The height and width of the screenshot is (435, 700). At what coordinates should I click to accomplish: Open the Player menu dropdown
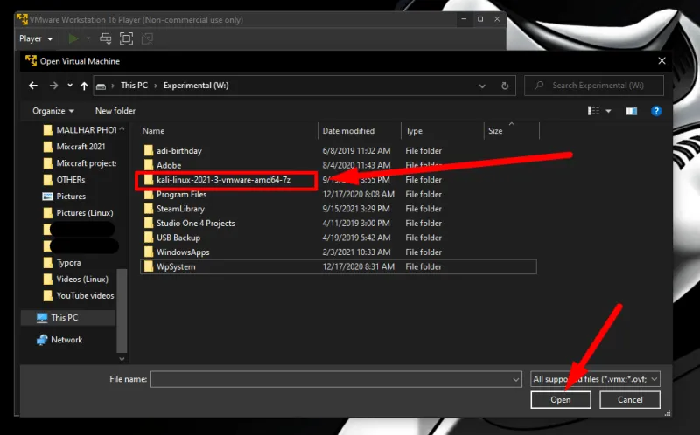click(35, 38)
